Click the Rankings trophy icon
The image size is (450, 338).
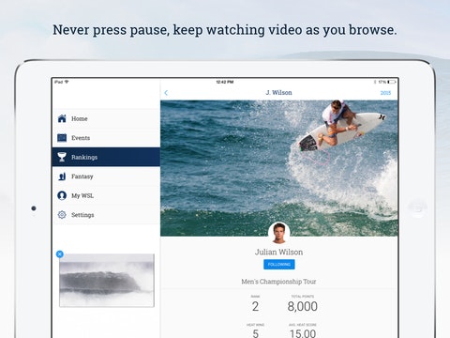click(x=62, y=157)
